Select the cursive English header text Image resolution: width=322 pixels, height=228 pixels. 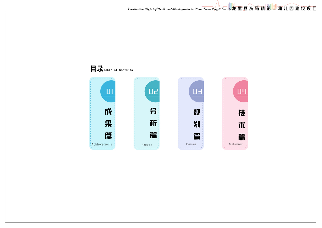[x=179, y=9]
